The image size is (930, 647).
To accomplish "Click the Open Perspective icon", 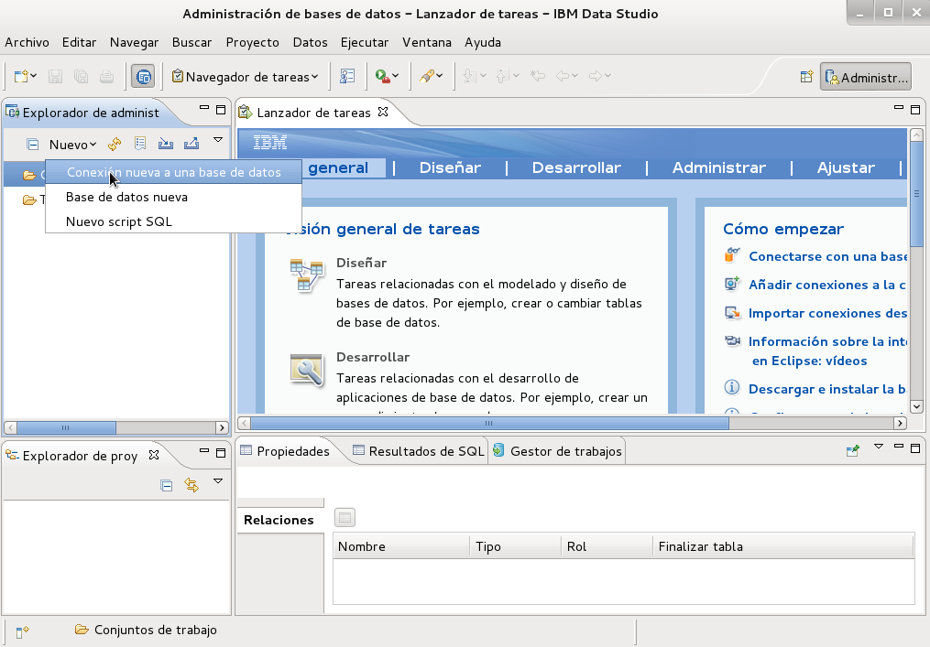I will tap(806, 77).
